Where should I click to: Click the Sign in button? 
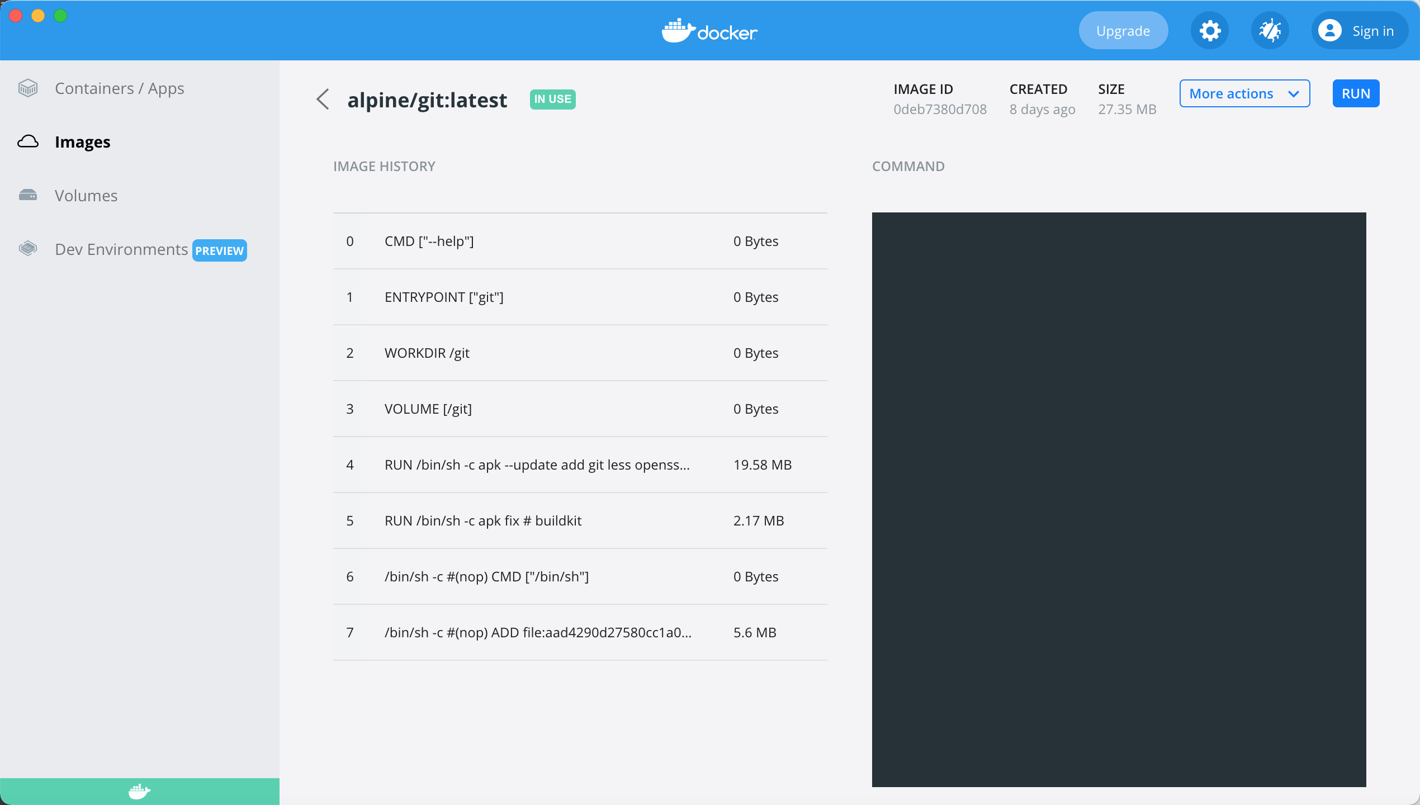tap(1359, 31)
